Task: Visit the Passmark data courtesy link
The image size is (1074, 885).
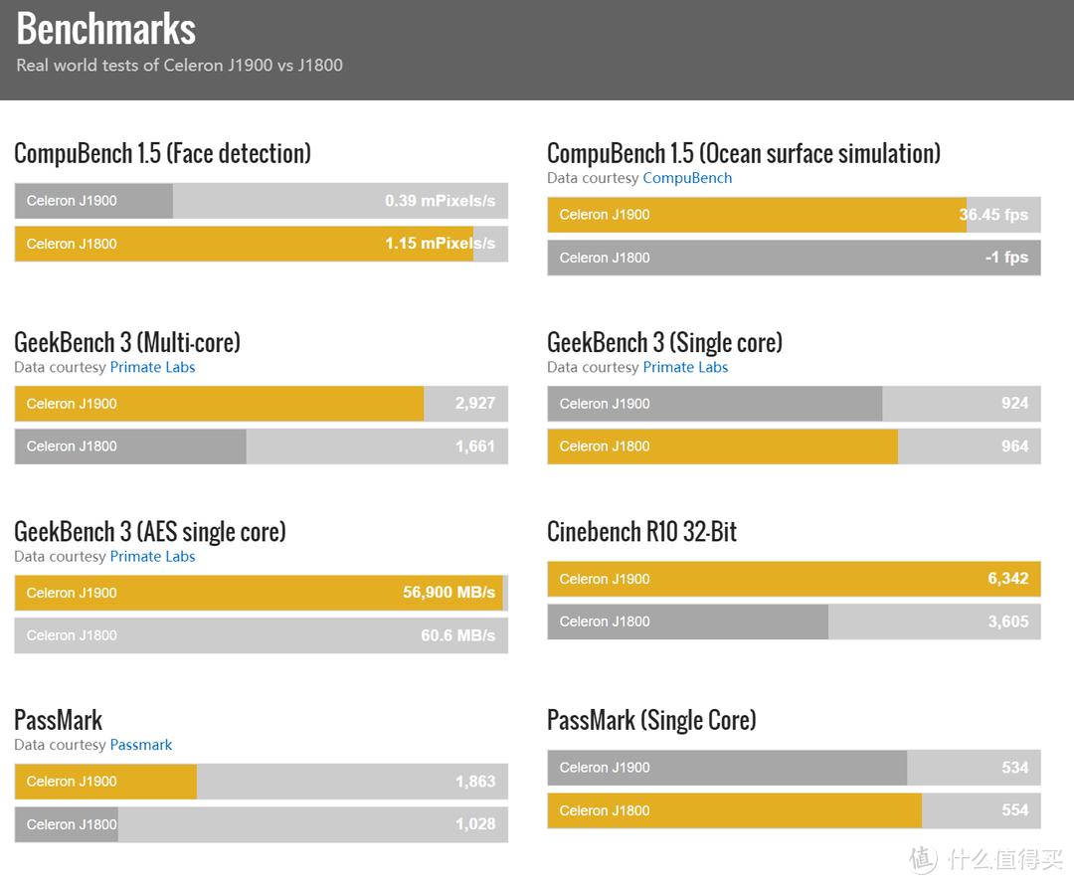Action: pos(141,745)
